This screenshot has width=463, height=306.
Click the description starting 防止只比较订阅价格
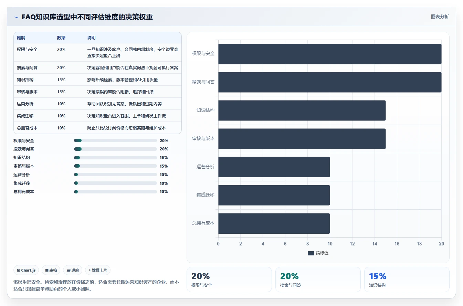(x=126, y=128)
